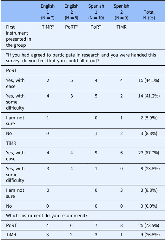This screenshot has width=166, height=240.
Task: Click the TiMR section heading
Action: coord(11,143)
